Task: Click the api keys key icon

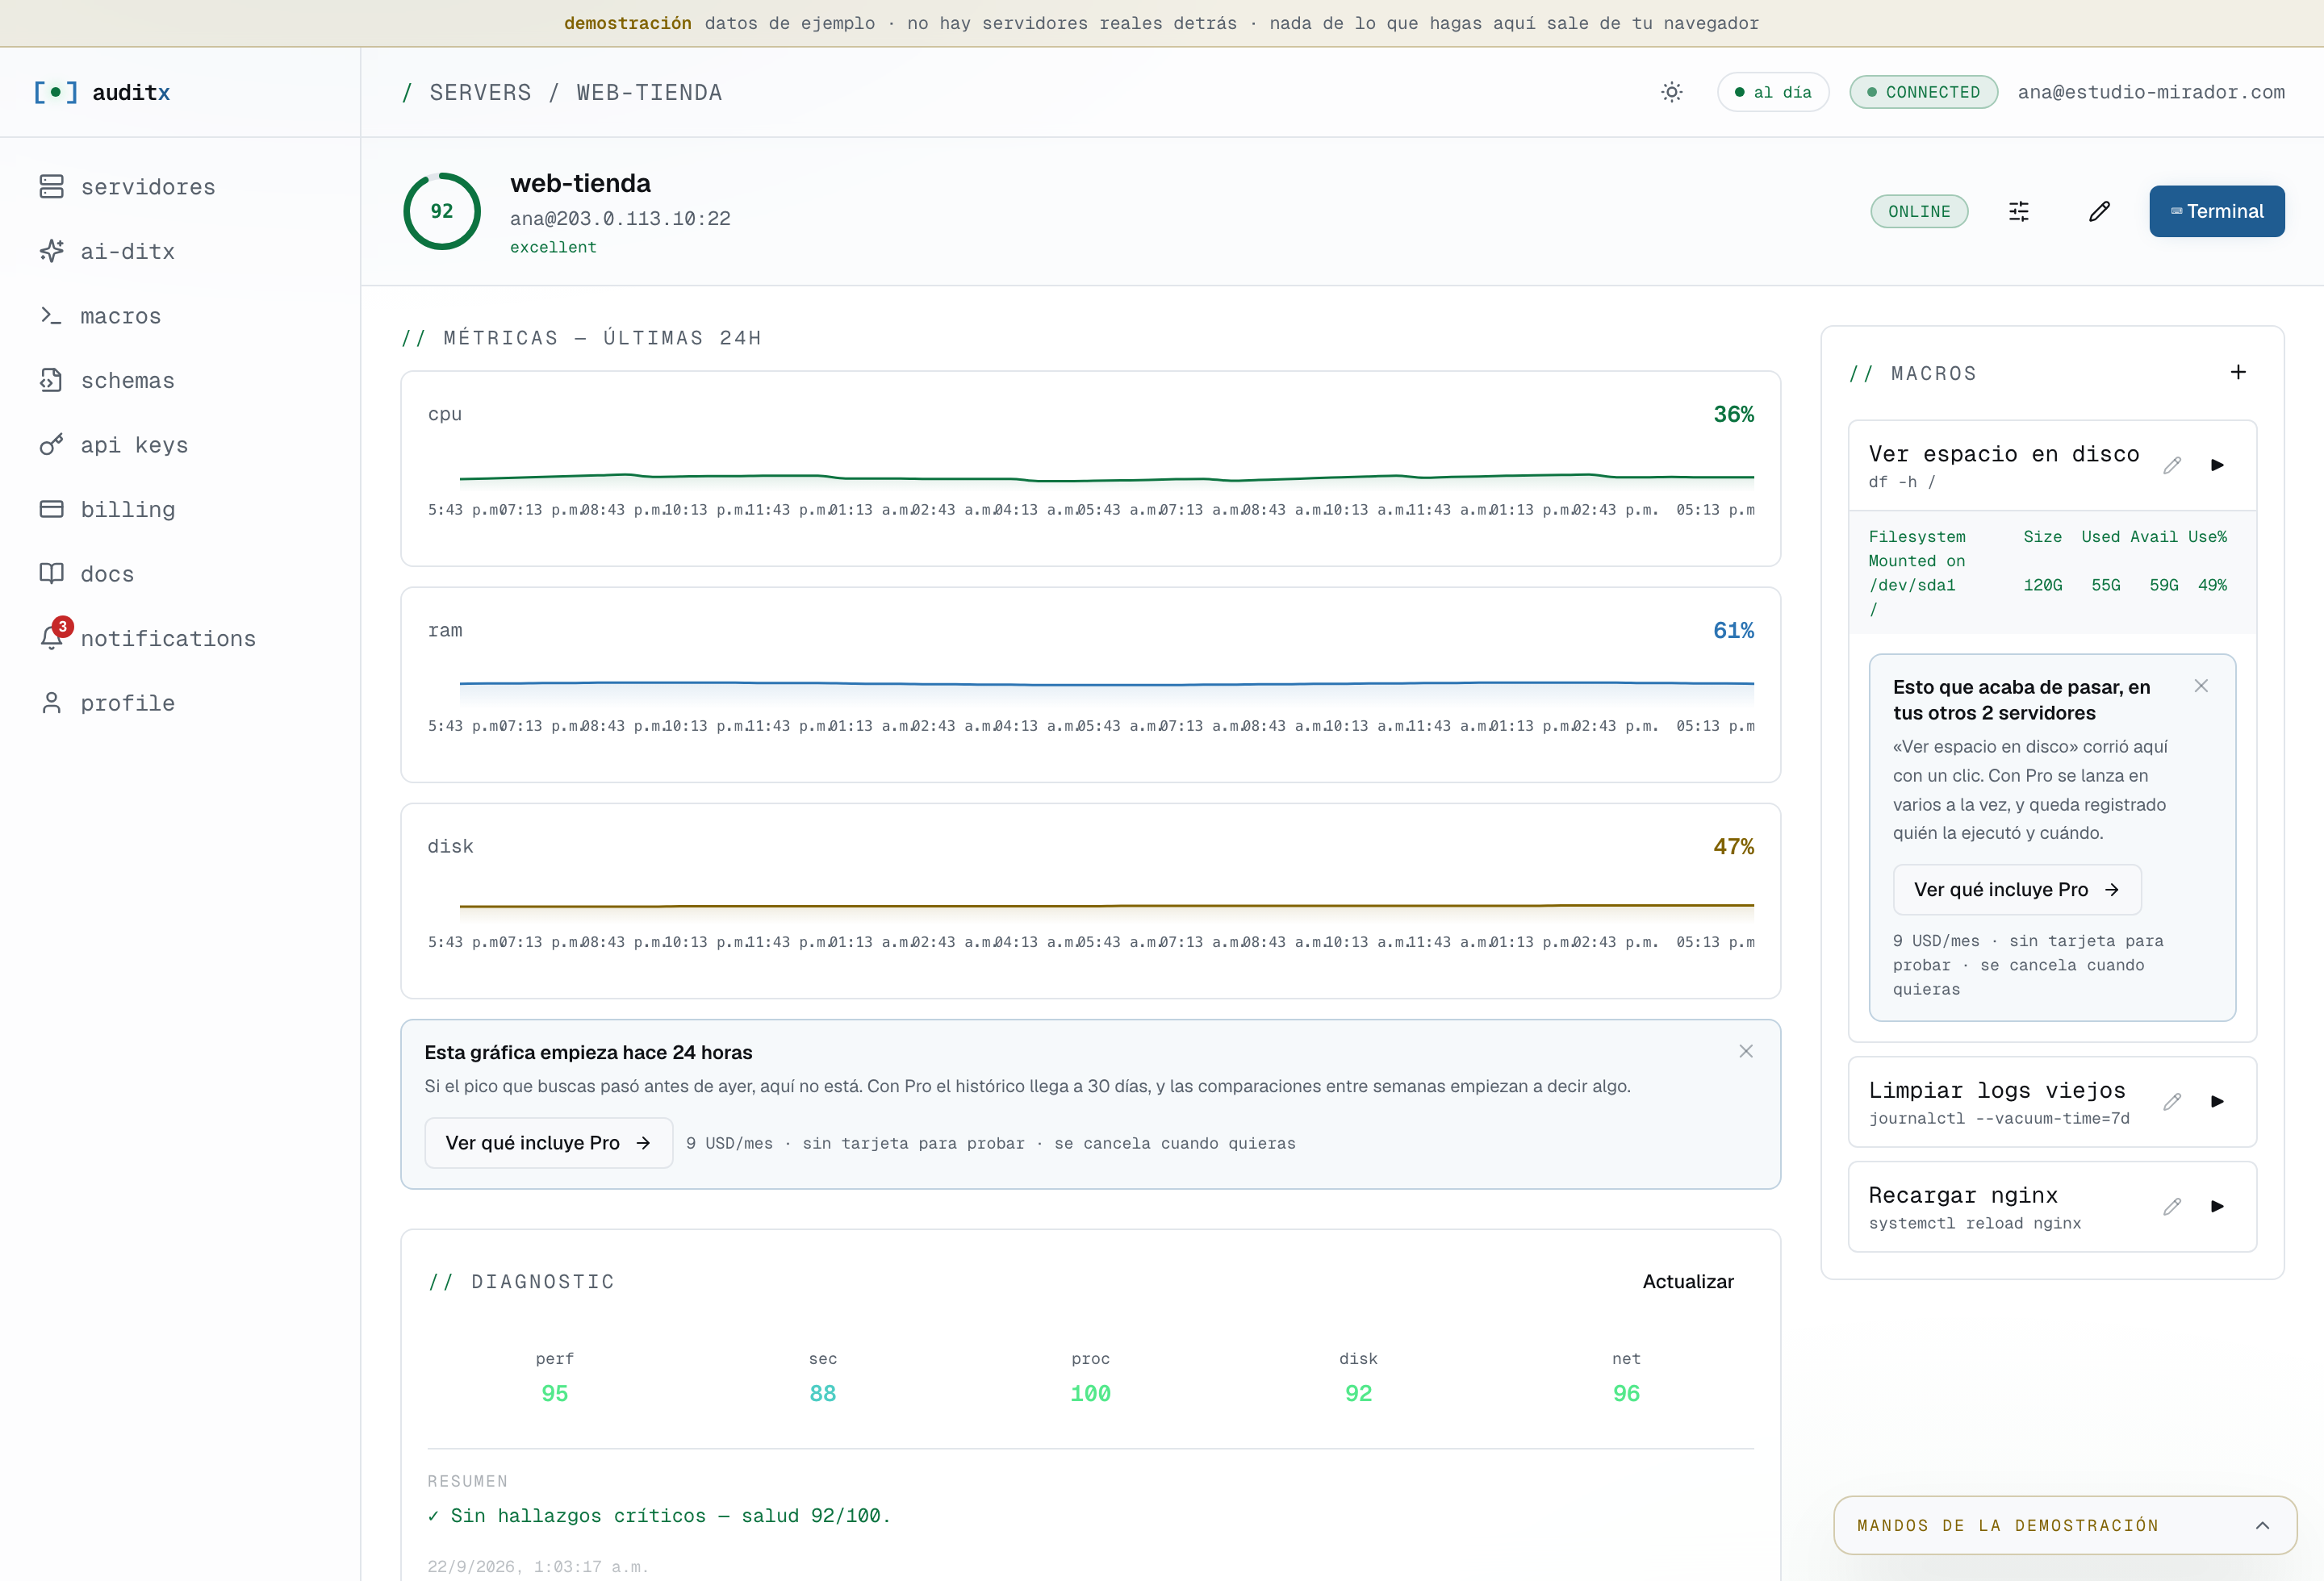Action: pyautogui.click(x=51, y=444)
